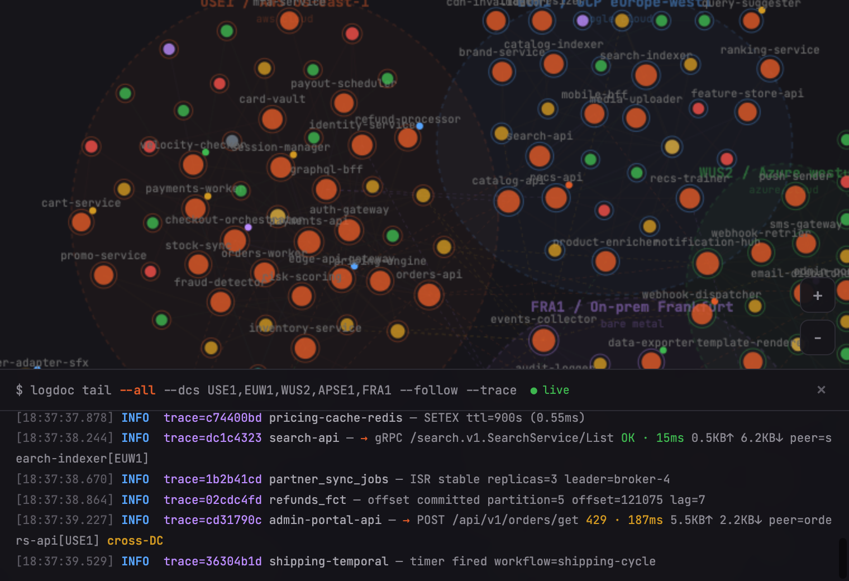Select the fraud-detector node

(x=220, y=302)
